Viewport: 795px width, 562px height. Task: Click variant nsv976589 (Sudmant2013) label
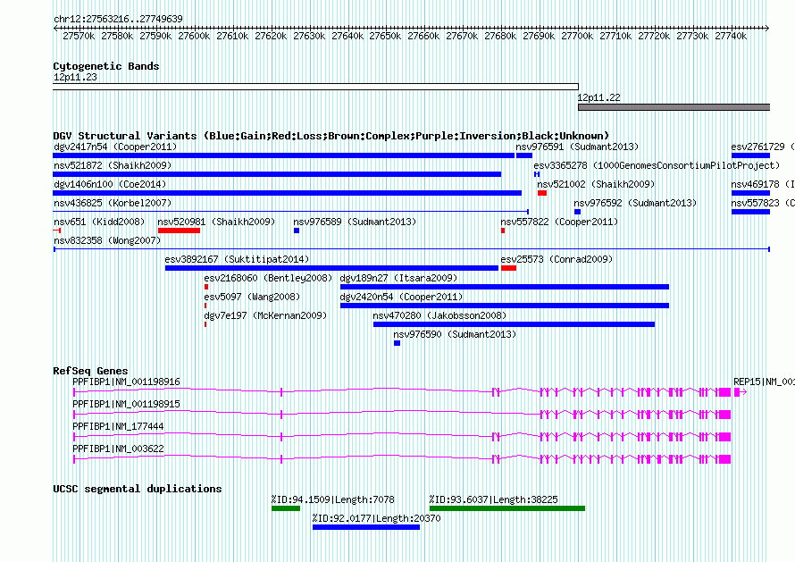[355, 222]
